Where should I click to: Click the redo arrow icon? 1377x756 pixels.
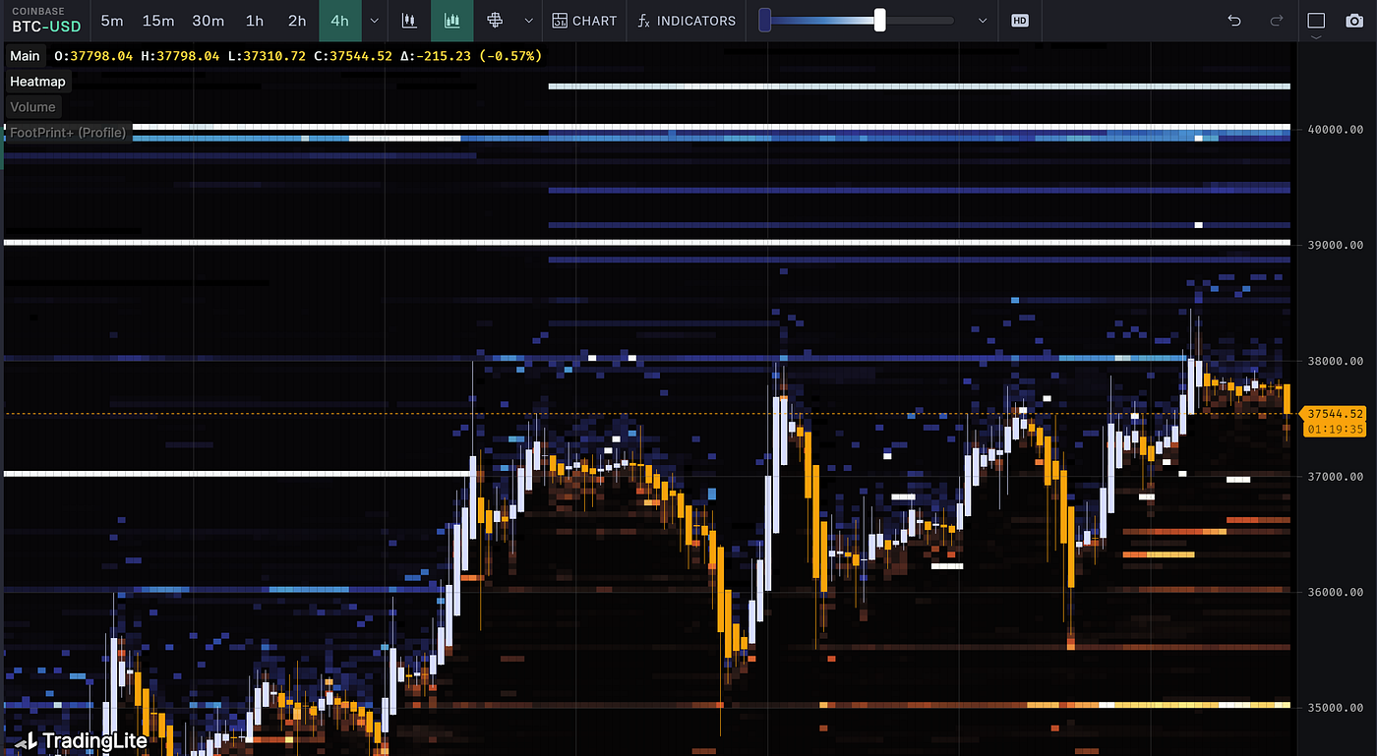tap(1277, 20)
